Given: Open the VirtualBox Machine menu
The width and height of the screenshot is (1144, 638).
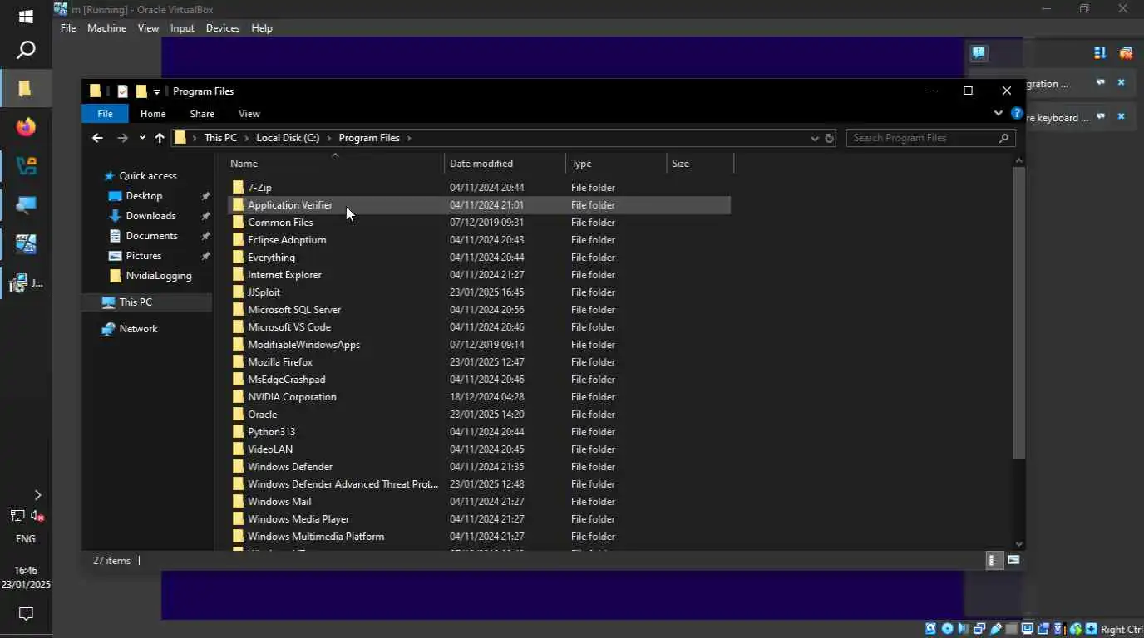Looking at the screenshot, I should [107, 28].
